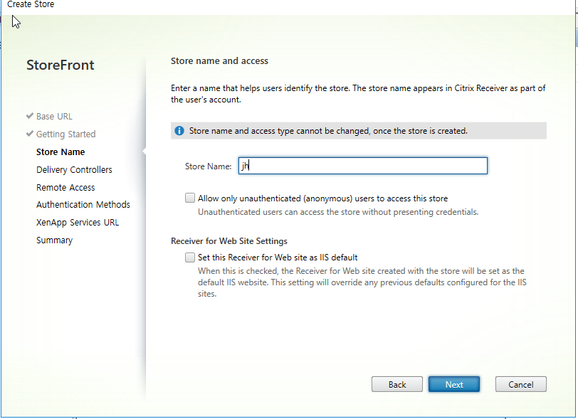Open Delivery Controllers wizard step
Screen dimensions: 578x419
tap(74, 169)
